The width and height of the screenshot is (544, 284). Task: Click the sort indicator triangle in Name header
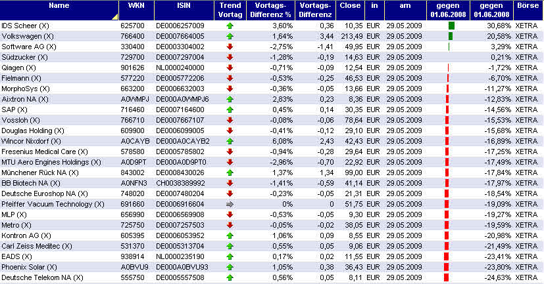click(115, 16)
